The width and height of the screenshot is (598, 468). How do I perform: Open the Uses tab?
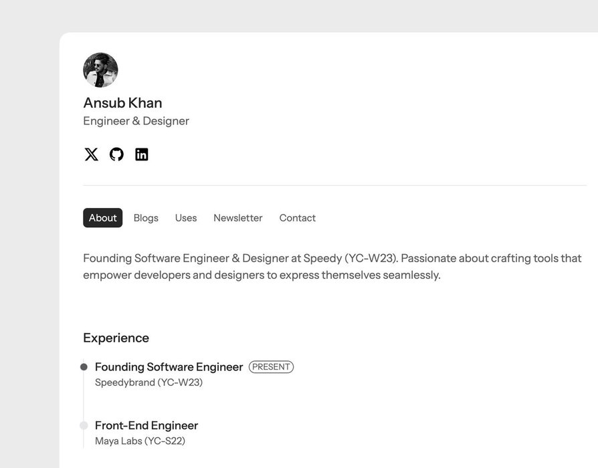186,218
